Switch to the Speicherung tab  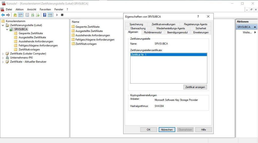click(x=136, y=24)
